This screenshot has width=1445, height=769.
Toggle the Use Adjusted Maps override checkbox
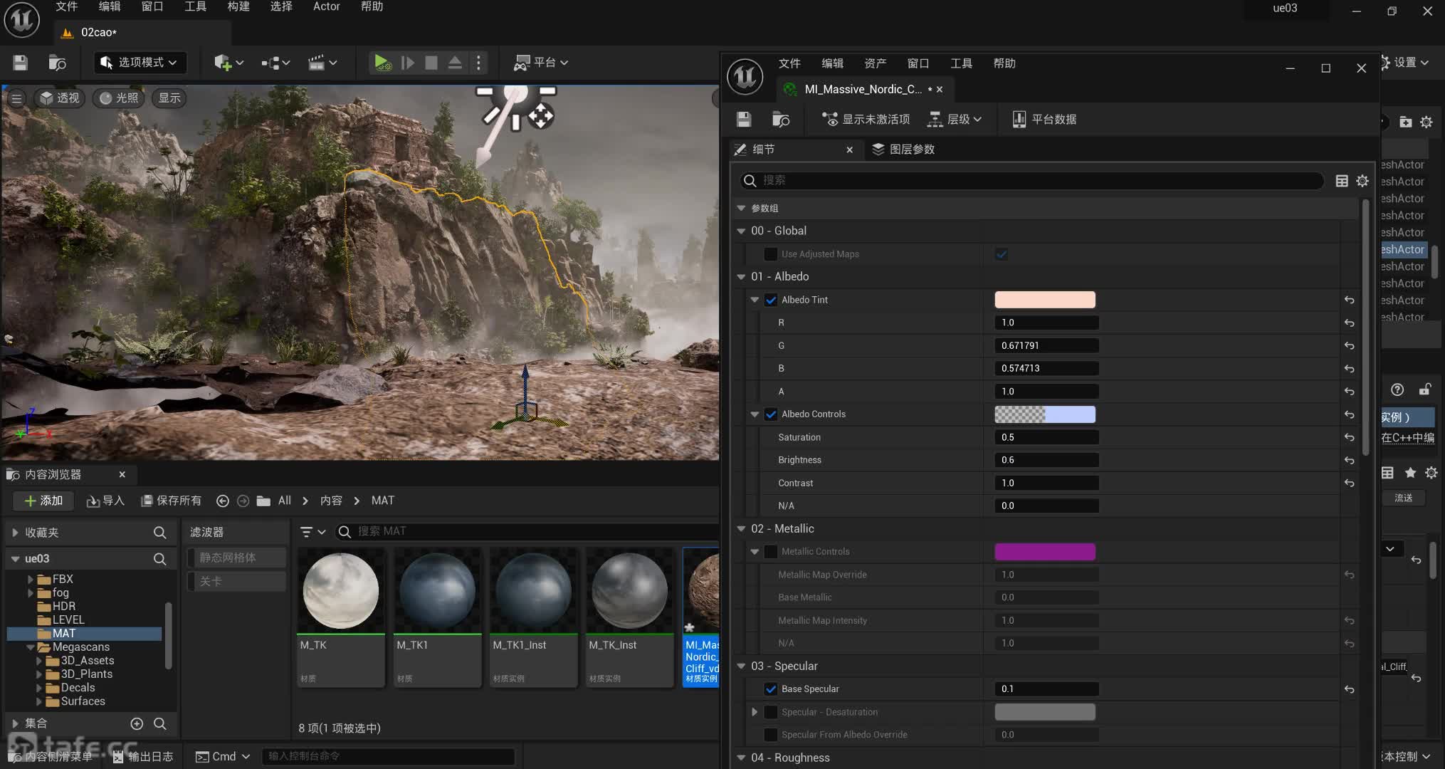(x=770, y=254)
